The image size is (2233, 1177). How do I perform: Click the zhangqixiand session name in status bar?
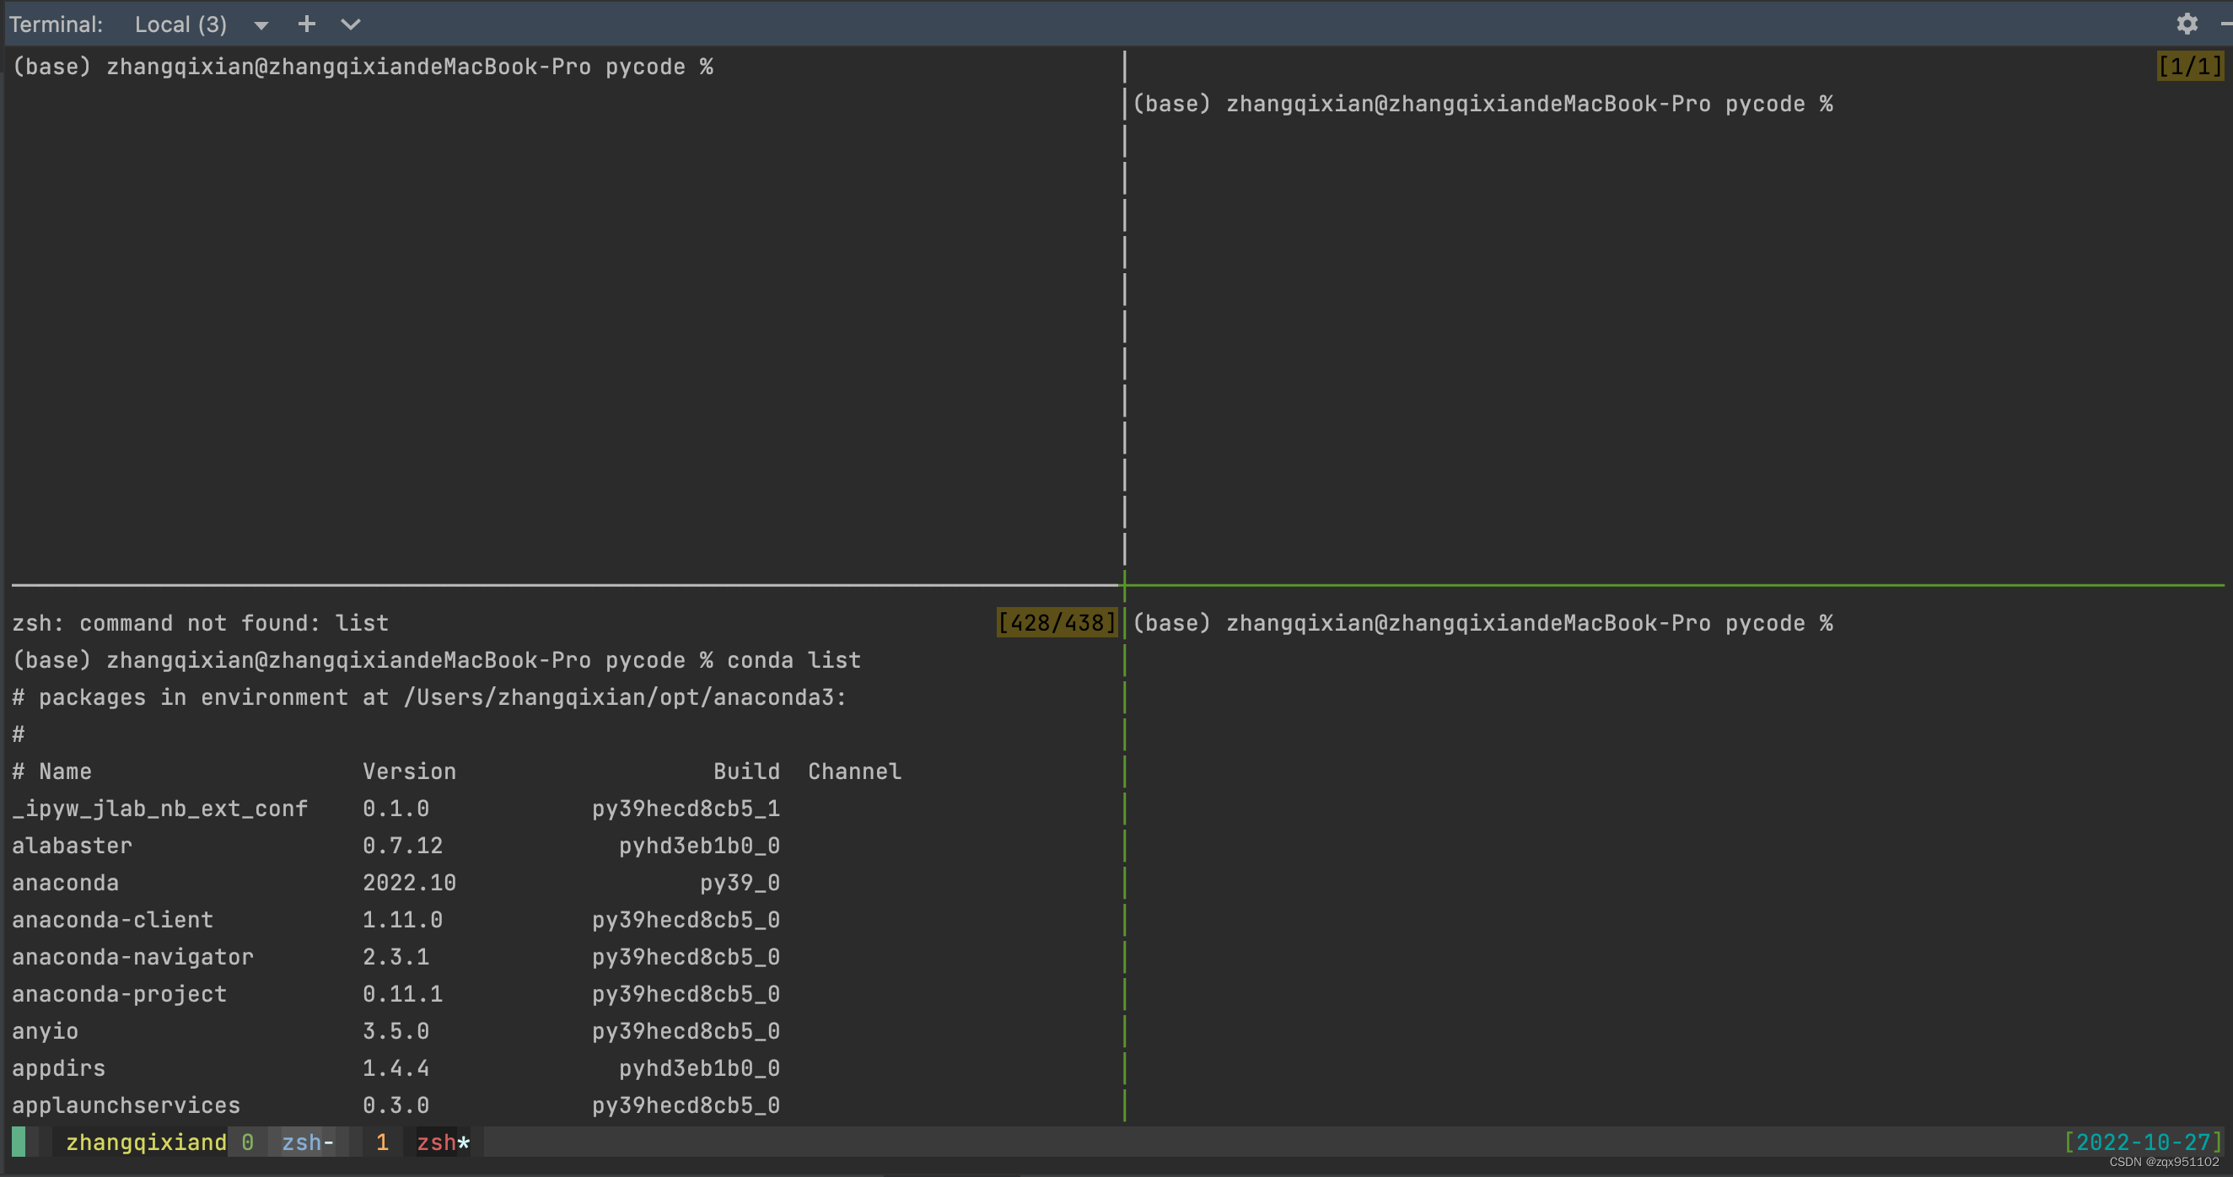tap(146, 1142)
